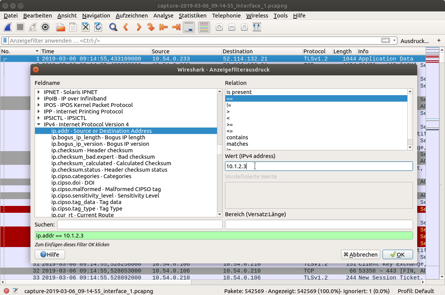The width and height of the screenshot is (445, 295).
Task: Click the OK button in filter dialog
Action: [x=397, y=254]
